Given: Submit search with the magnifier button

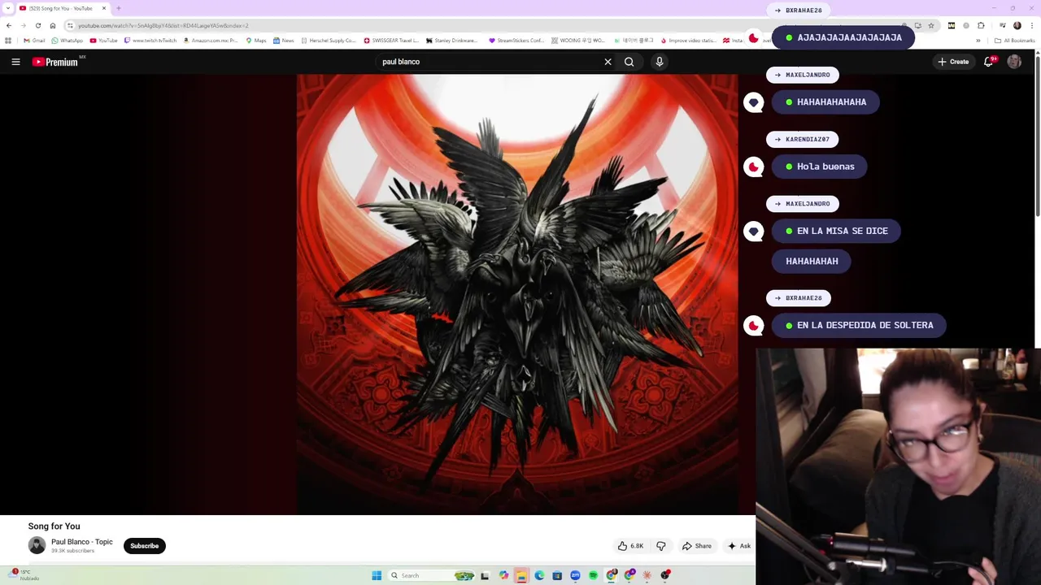Looking at the screenshot, I should click(629, 62).
